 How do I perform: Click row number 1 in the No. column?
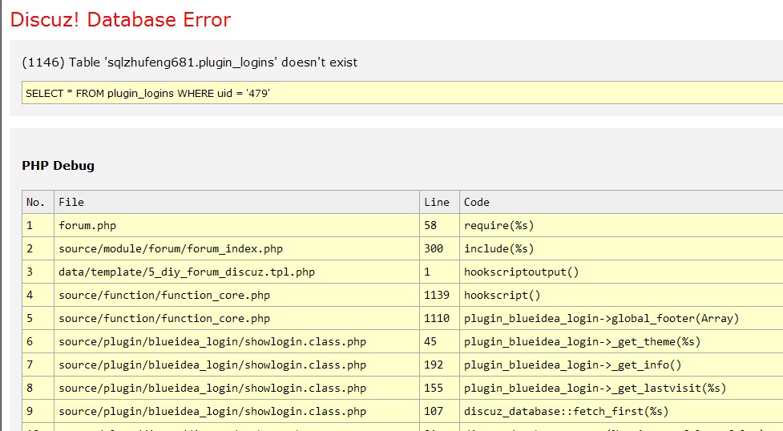30,225
